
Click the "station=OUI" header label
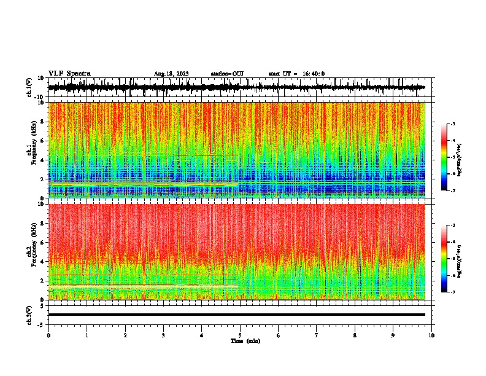coord(227,74)
